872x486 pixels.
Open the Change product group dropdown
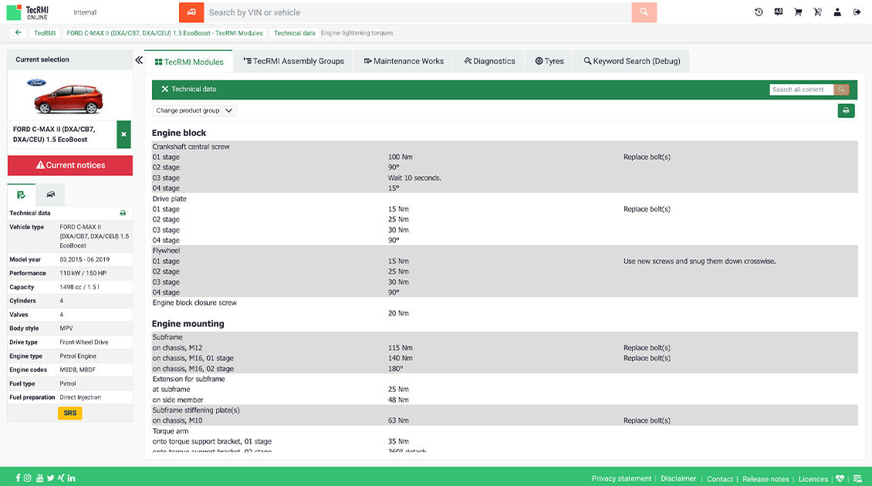tap(194, 110)
